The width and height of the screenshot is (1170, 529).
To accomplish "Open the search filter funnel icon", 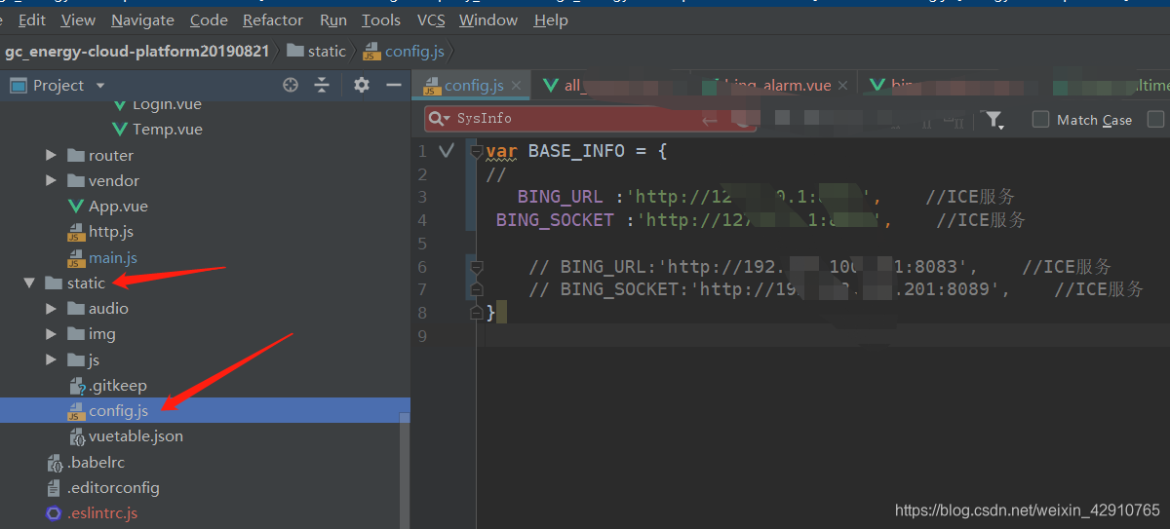I will click(x=994, y=120).
